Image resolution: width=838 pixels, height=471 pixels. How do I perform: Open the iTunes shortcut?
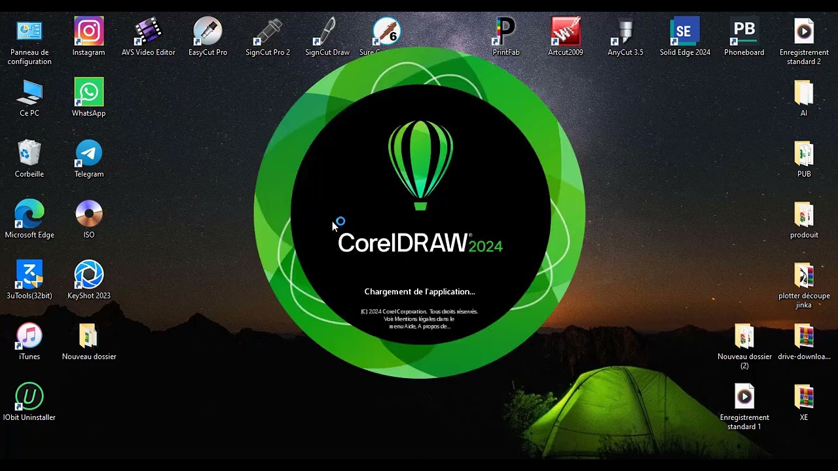coord(29,341)
